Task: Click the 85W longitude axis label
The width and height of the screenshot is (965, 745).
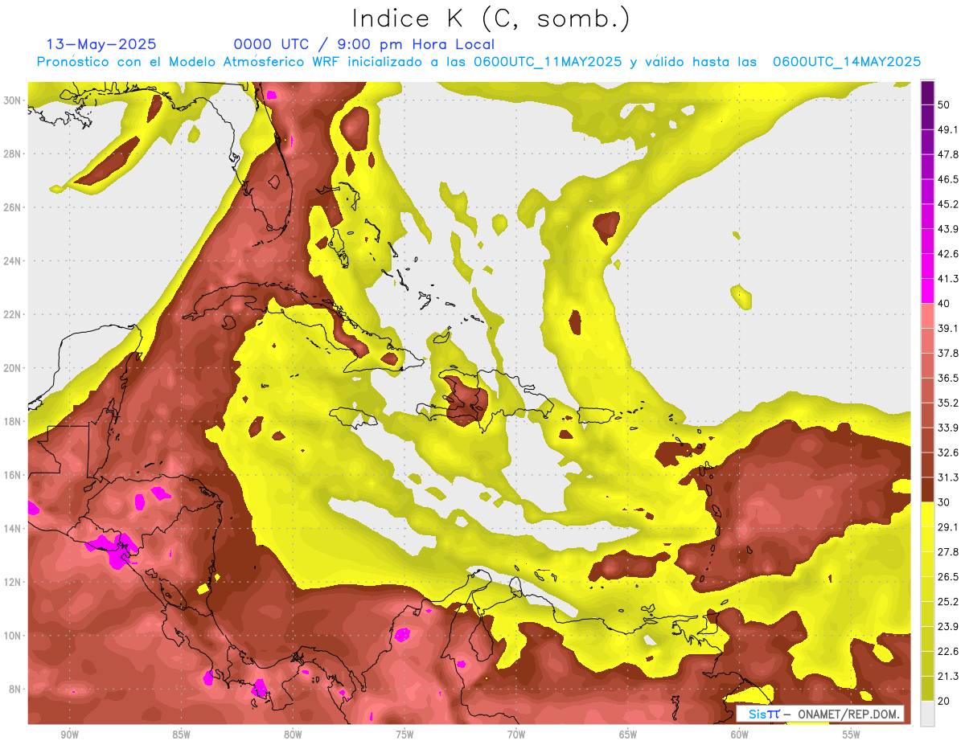Action: [181, 735]
